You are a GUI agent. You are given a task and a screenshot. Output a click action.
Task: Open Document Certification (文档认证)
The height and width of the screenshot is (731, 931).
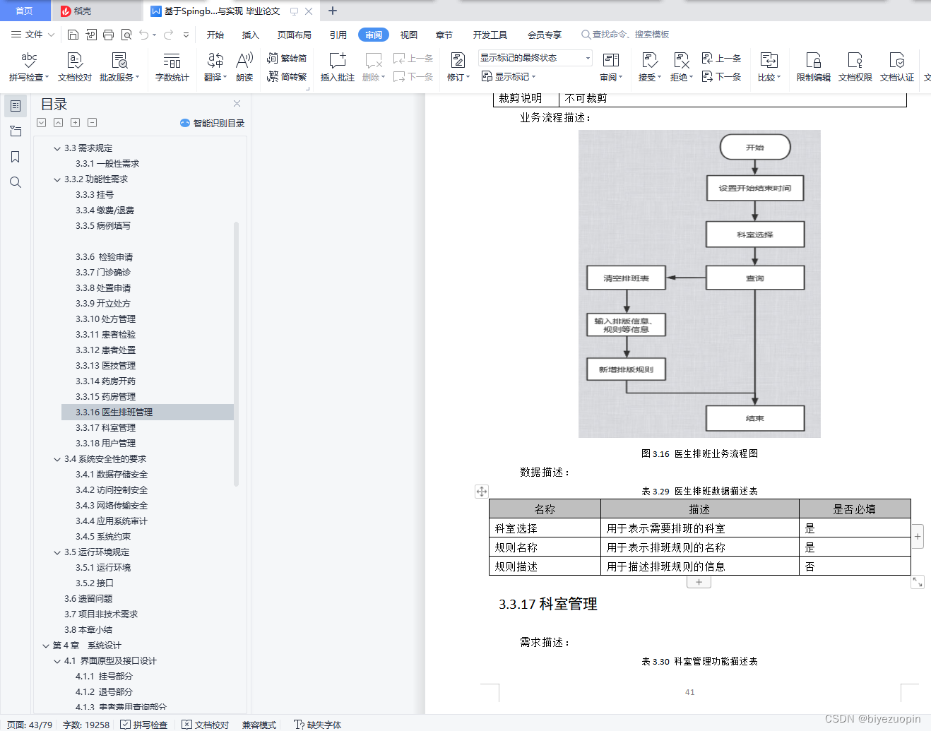click(896, 67)
